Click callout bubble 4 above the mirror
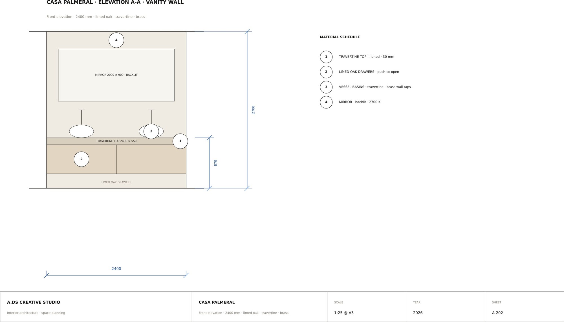 116,40
